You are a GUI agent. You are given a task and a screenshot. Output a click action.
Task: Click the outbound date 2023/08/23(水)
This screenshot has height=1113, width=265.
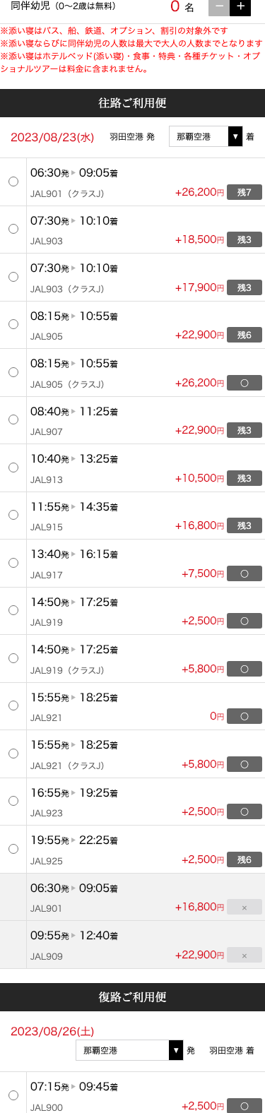[x=52, y=137]
